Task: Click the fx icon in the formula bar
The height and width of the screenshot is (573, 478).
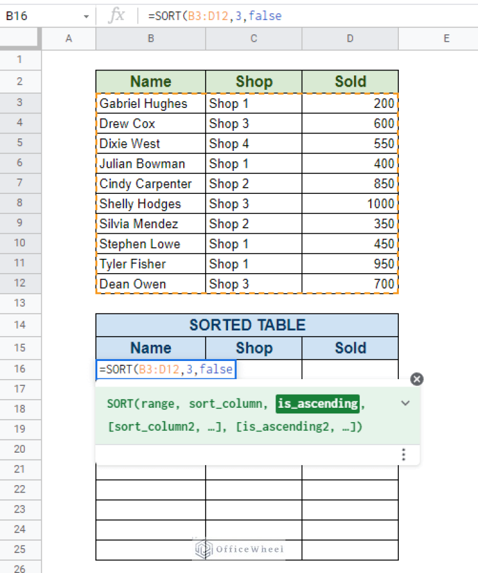Action: [x=116, y=16]
